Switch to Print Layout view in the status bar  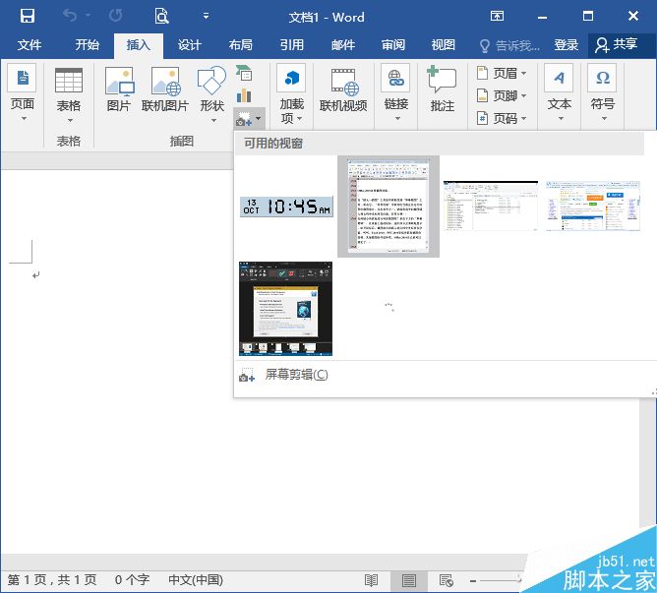click(408, 580)
